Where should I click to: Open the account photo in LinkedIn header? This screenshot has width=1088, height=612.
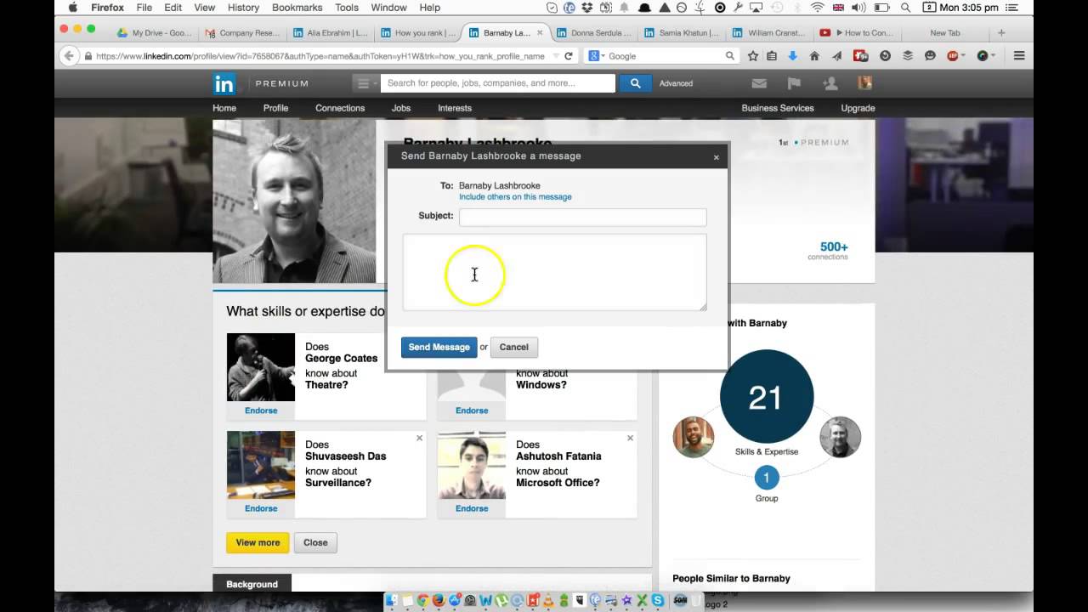(x=864, y=83)
